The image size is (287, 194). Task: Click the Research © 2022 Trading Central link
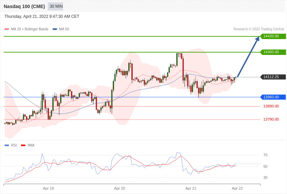click(259, 29)
